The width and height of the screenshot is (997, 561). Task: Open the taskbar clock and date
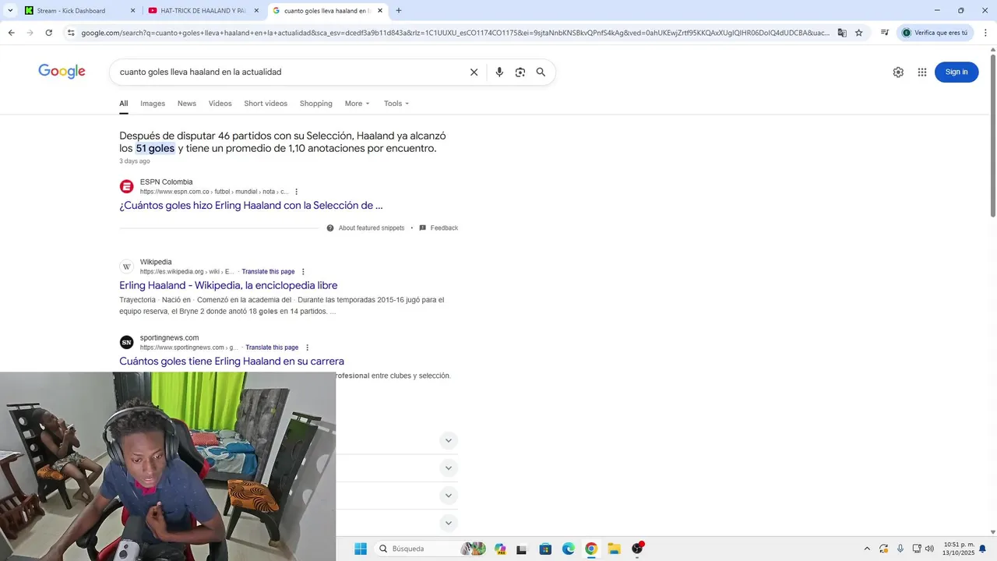pyautogui.click(x=959, y=549)
